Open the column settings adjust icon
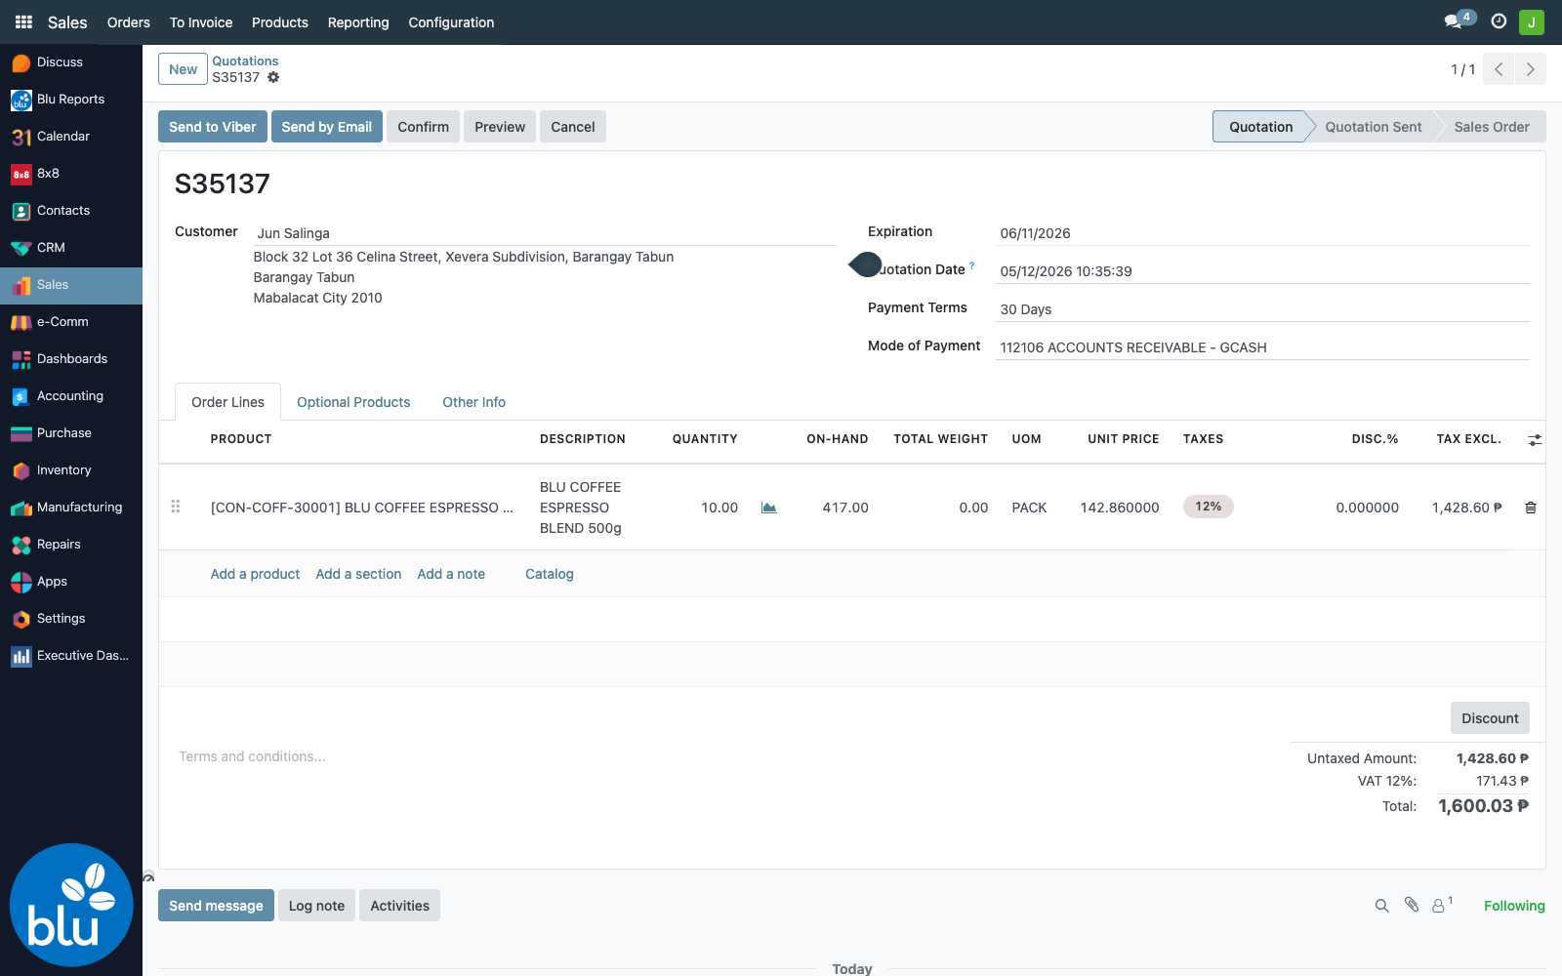Screen dimensions: 1562x976 [x=1535, y=440]
